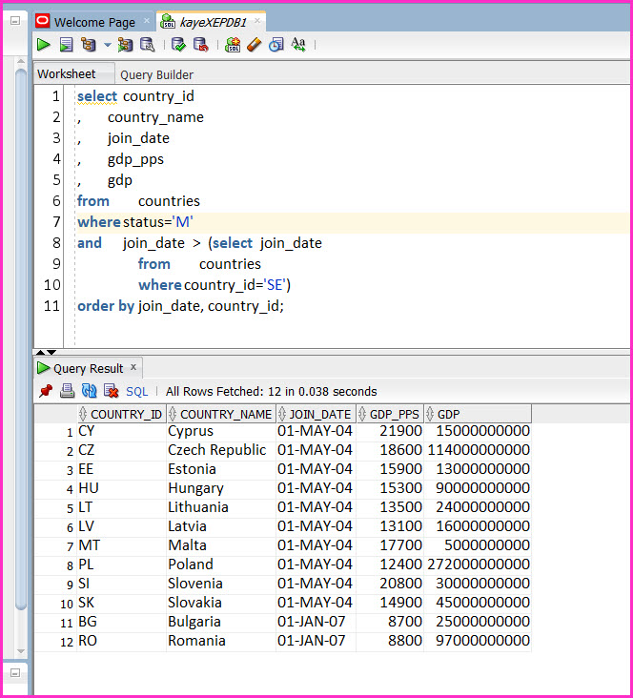Run the statement with the green play icon
The image size is (633, 698).
pos(43,45)
